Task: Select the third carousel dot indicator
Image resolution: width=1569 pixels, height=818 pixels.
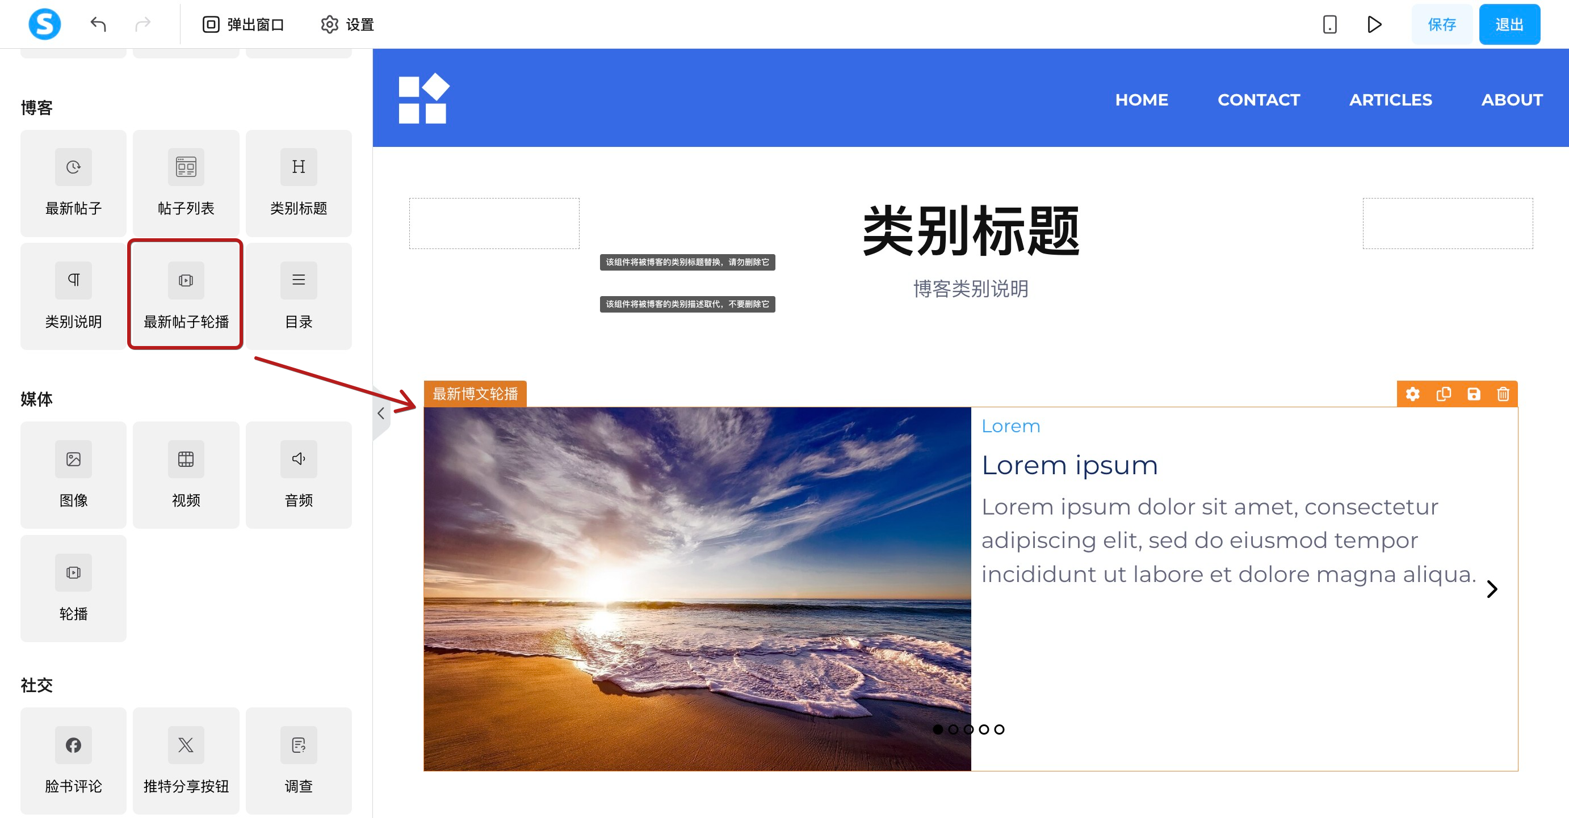Action: tap(968, 729)
